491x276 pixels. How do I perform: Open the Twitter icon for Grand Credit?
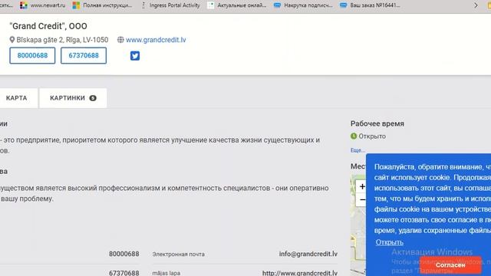tap(135, 56)
